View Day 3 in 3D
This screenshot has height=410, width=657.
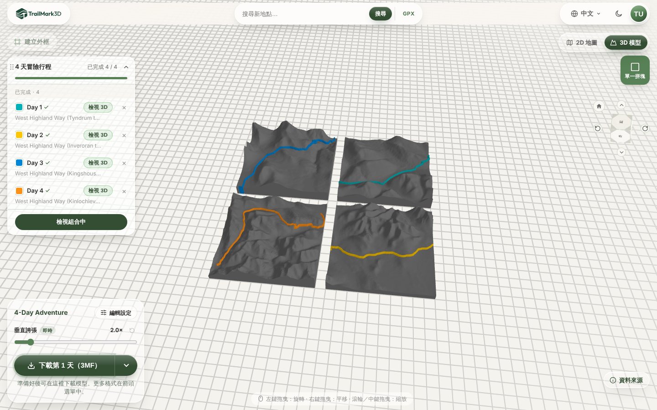(98, 163)
